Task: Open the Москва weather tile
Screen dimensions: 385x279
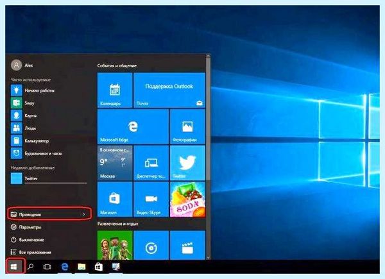Action: click(115, 163)
